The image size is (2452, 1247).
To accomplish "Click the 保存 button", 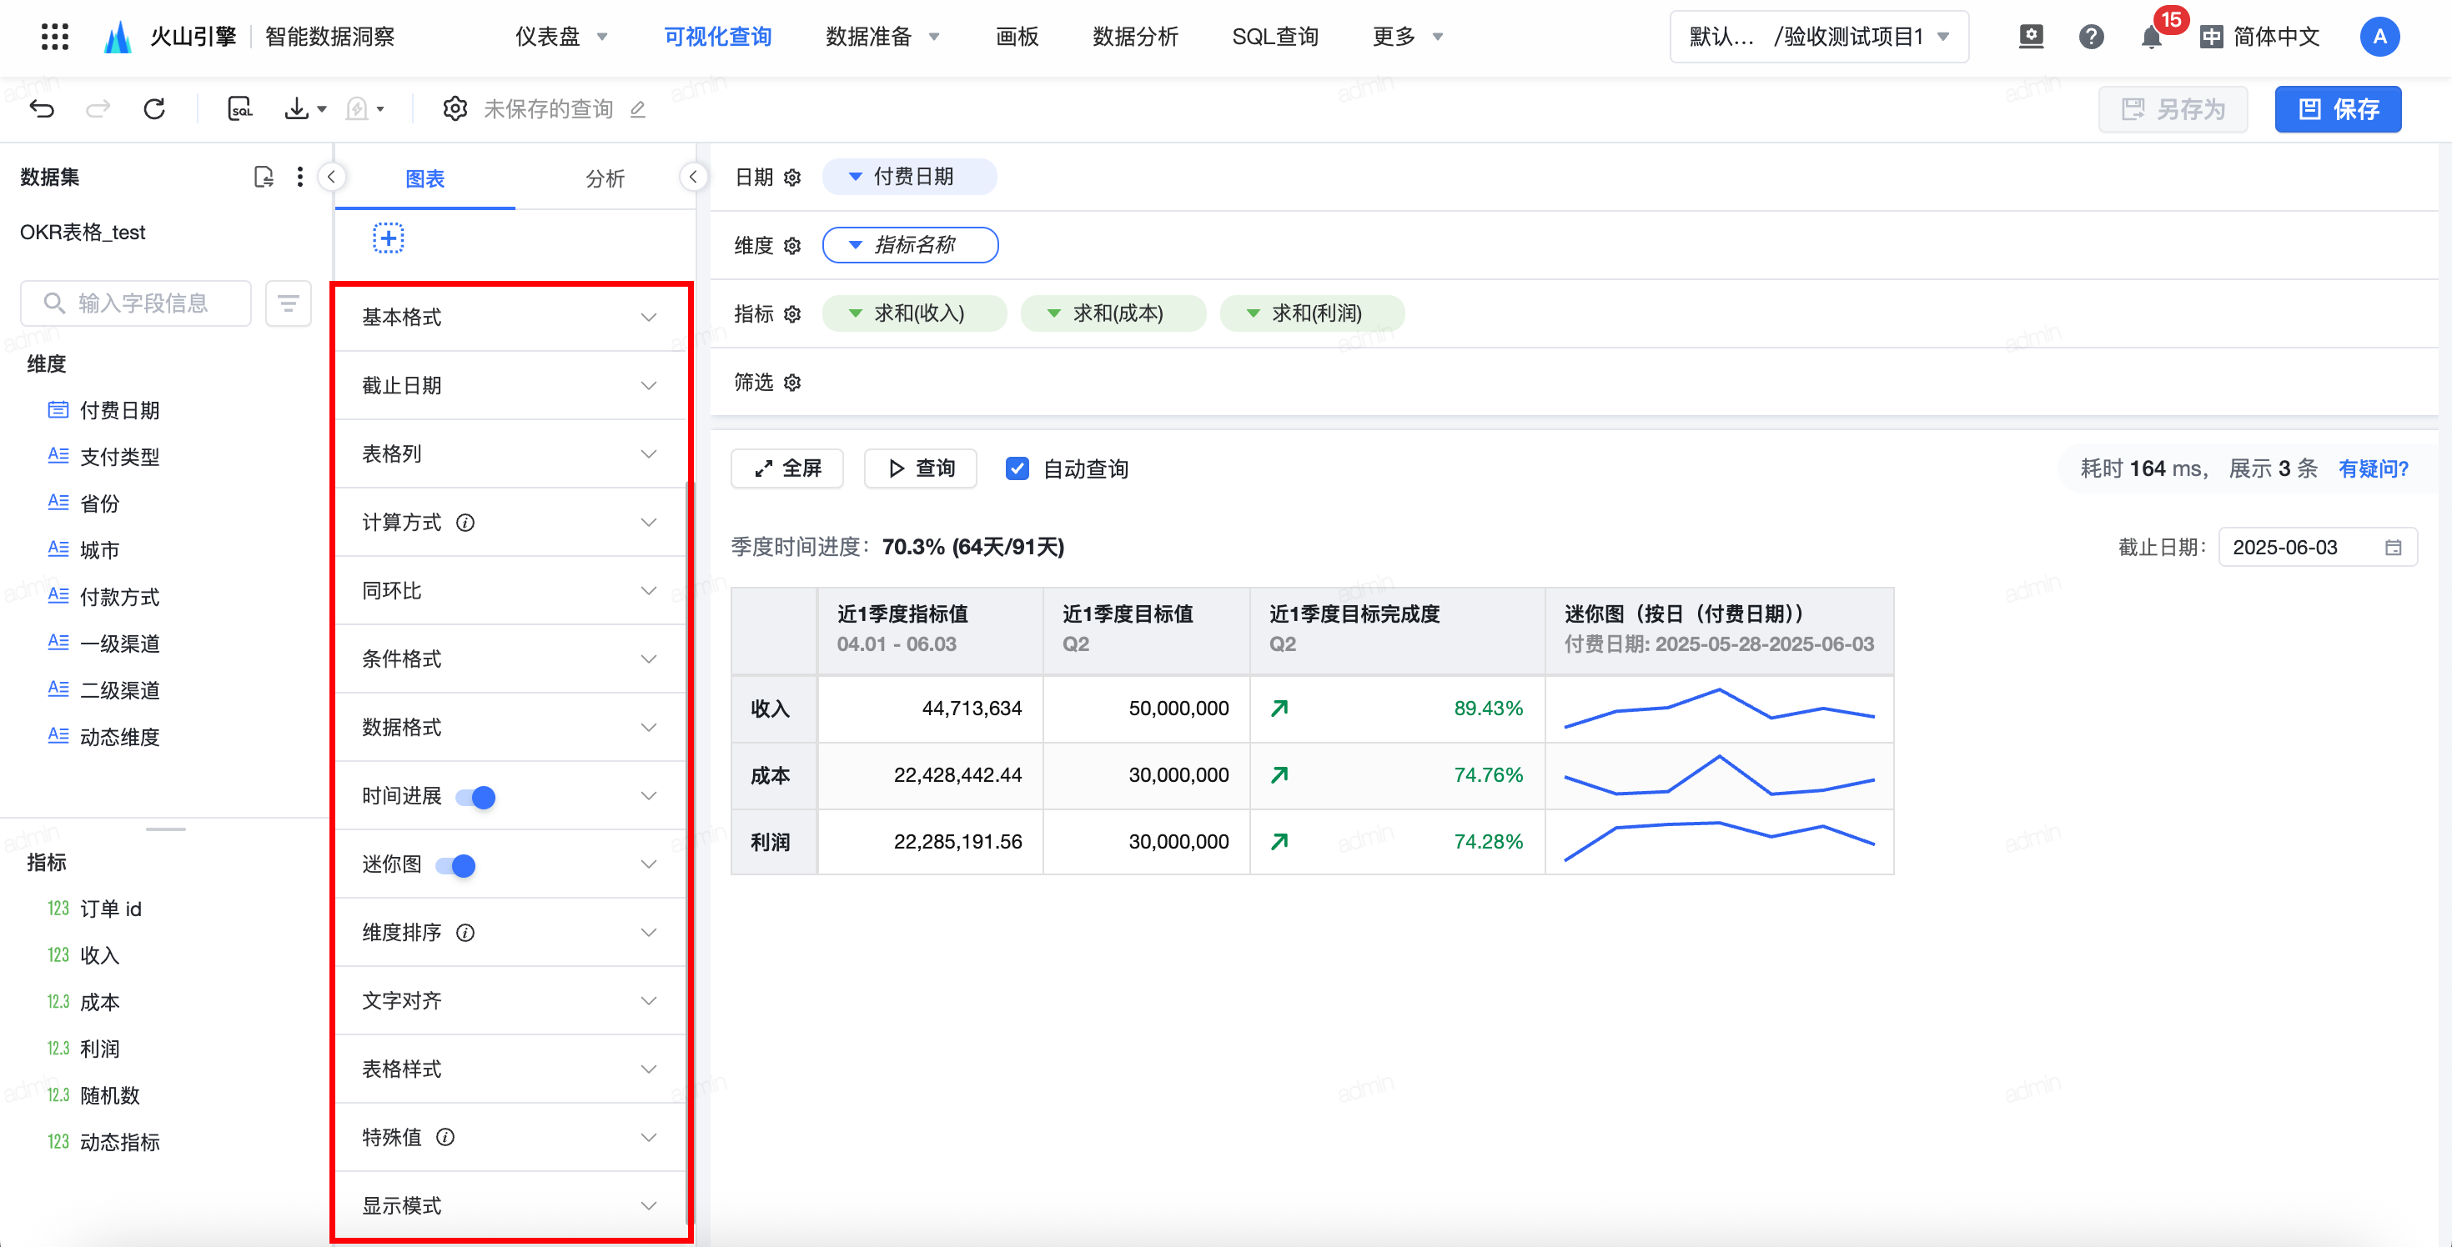I will coord(2338,109).
